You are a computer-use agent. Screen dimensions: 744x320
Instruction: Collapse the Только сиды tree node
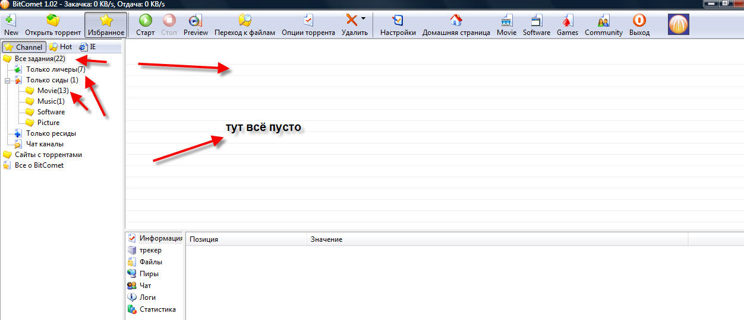7,80
